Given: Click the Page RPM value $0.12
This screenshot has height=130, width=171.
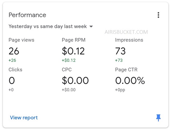Looking at the screenshot, I should 73,51.
